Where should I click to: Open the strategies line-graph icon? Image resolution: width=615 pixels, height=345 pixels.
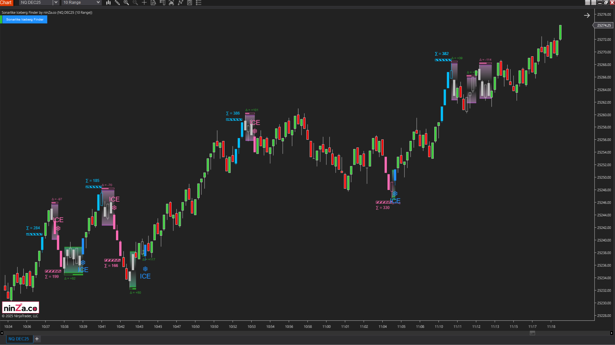pos(180,3)
